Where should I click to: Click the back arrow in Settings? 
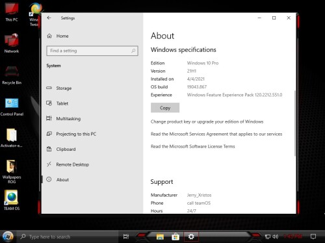coord(49,18)
